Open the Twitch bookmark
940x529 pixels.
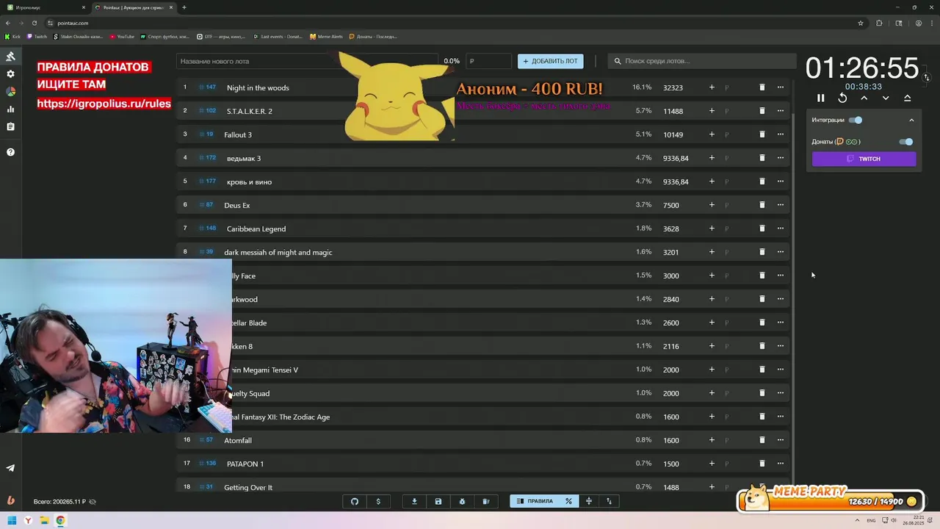37,36
